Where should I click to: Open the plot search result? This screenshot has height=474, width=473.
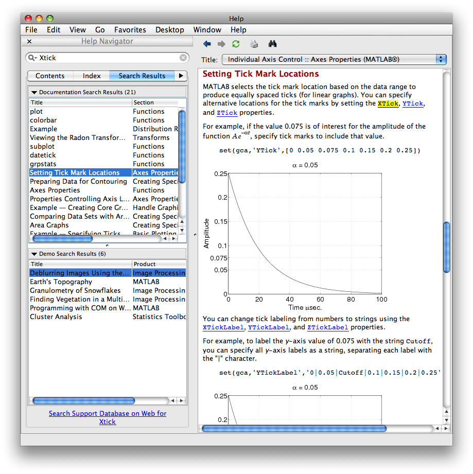103,112
